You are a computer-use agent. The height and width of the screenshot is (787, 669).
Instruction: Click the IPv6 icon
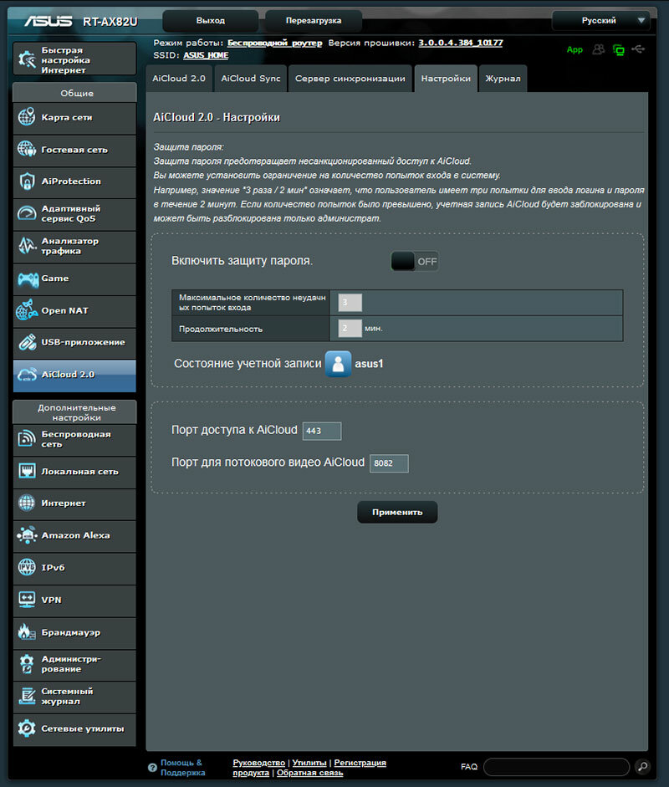coord(27,567)
